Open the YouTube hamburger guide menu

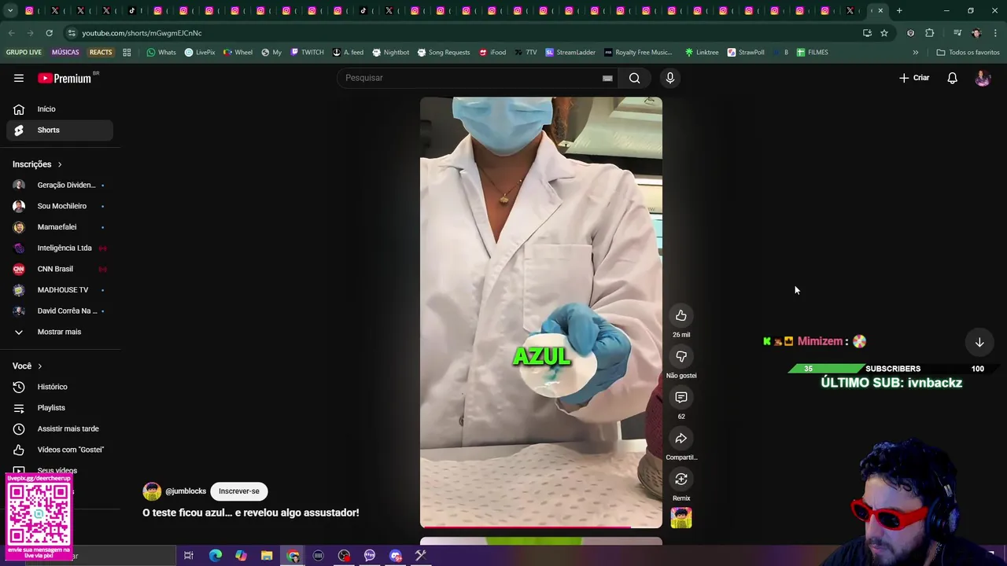pos(19,78)
